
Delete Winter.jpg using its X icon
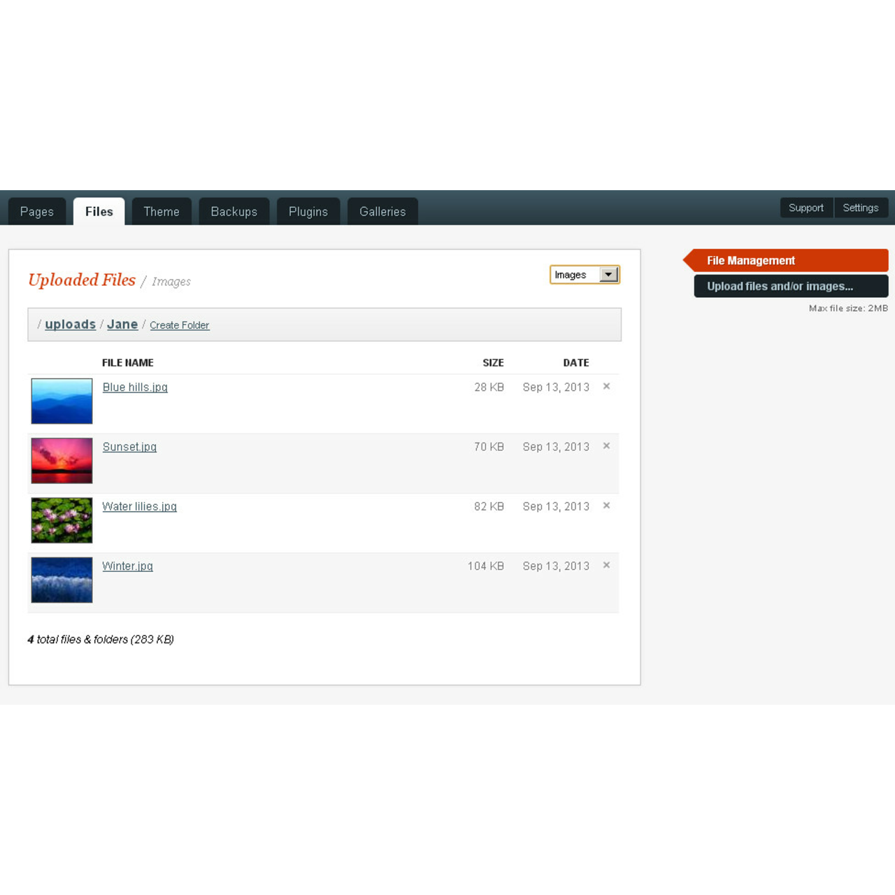tap(606, 565)
